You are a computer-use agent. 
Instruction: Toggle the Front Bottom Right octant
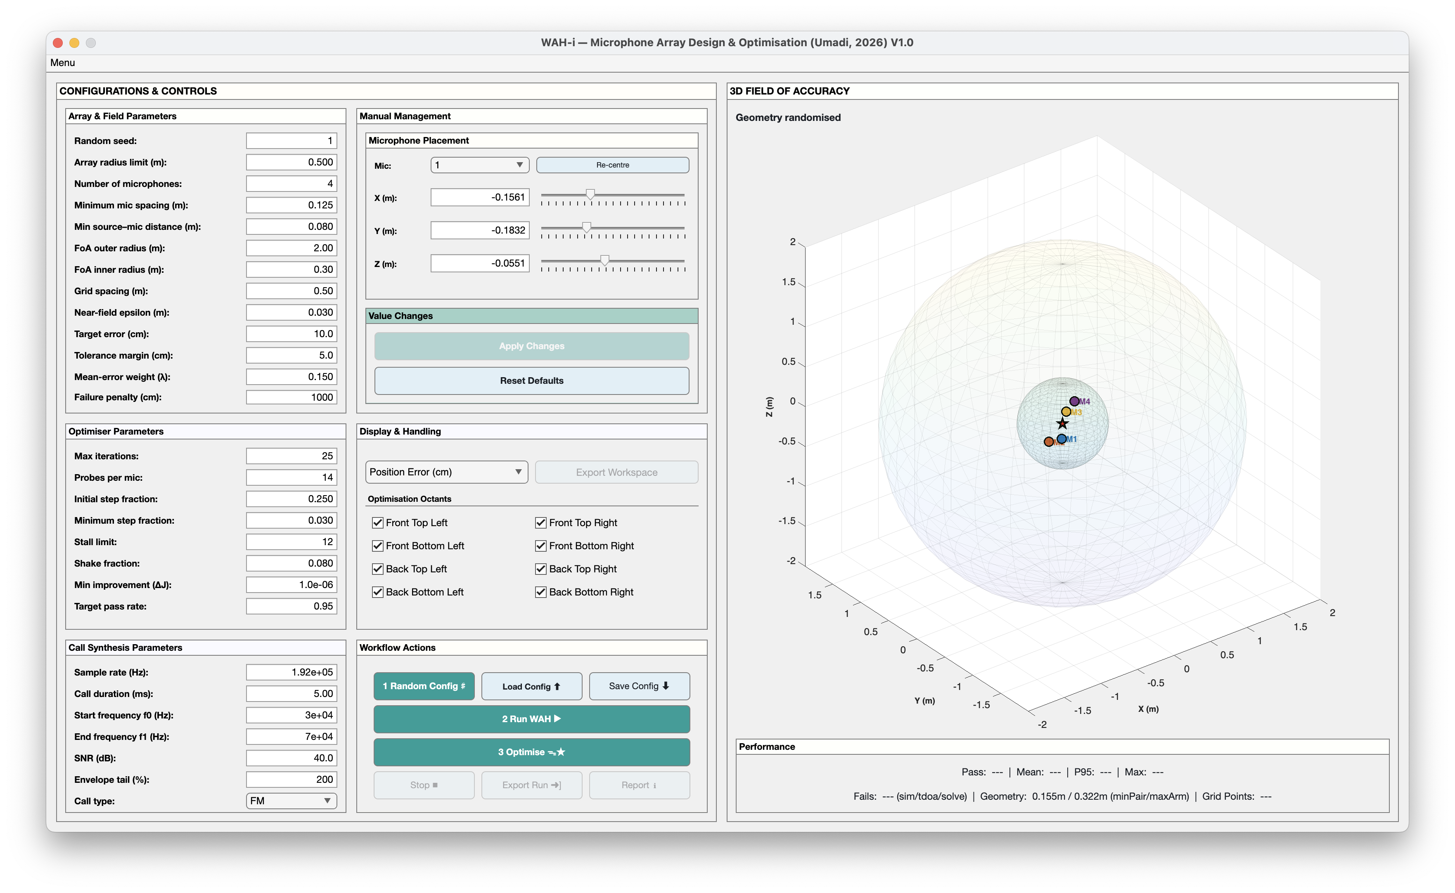(x=540, y=545)
